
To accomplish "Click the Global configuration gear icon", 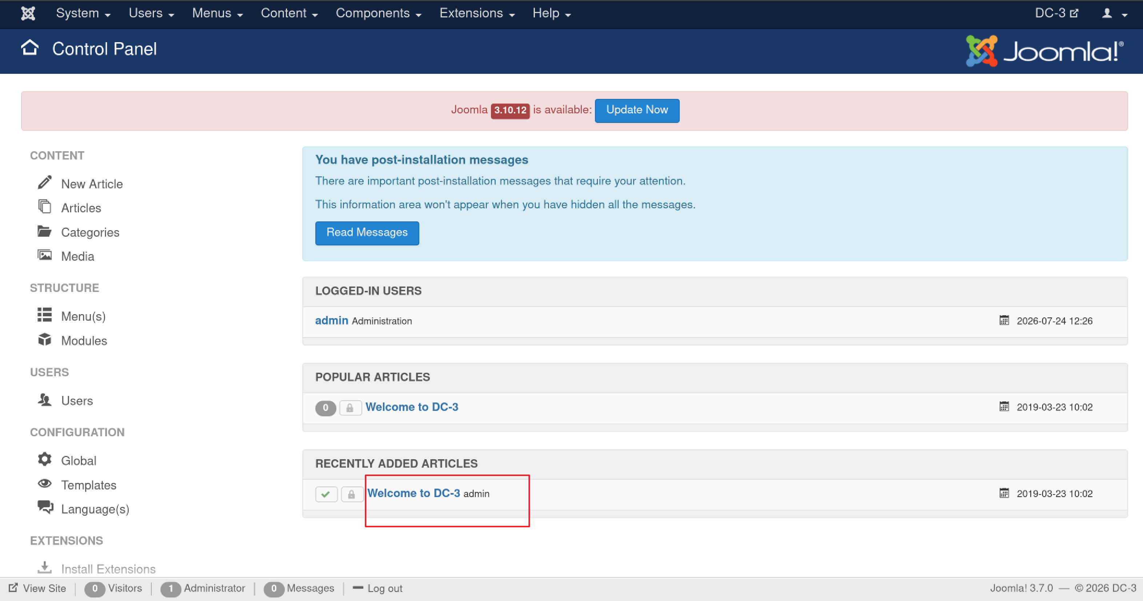I will coord(44,460).
